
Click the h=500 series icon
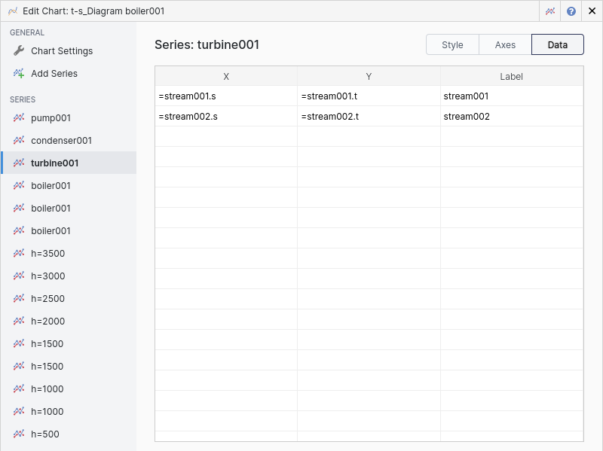[20, 434]
